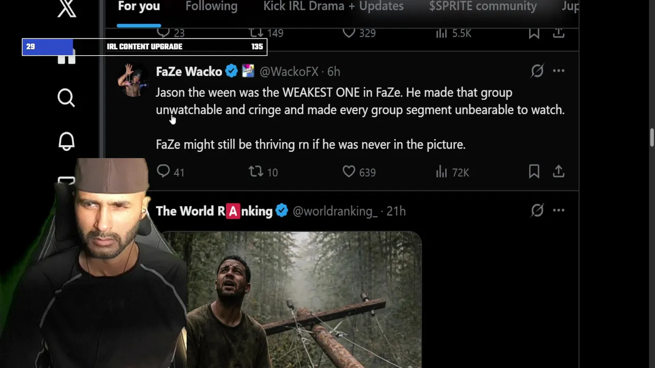
Task: Like FaZe Wacko's post
Action: tap(359, 172)
